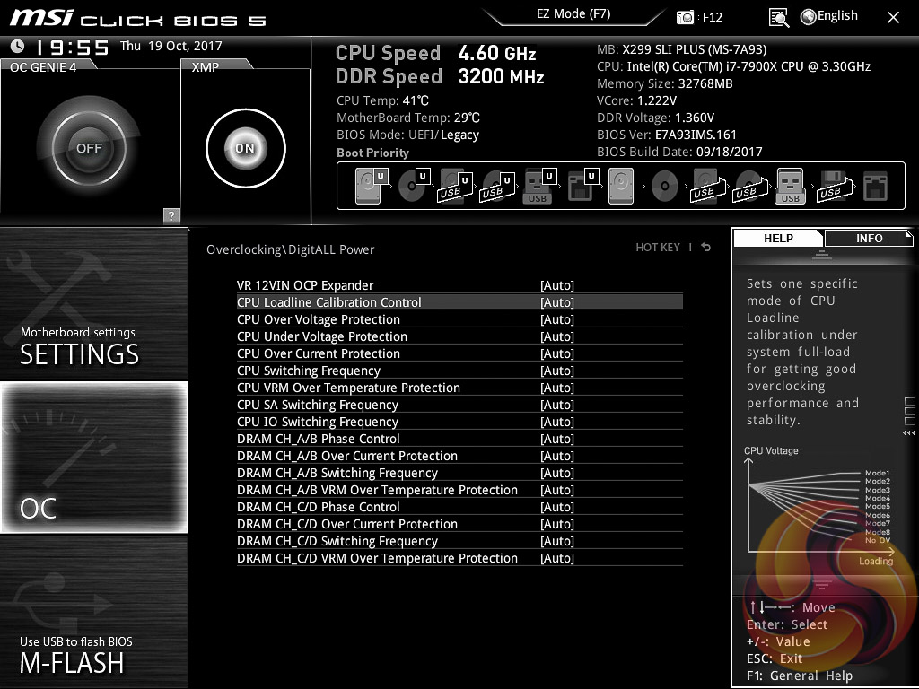Open the OC overclocking section
Screen dimensions: 919x689
tap(93, 457)
